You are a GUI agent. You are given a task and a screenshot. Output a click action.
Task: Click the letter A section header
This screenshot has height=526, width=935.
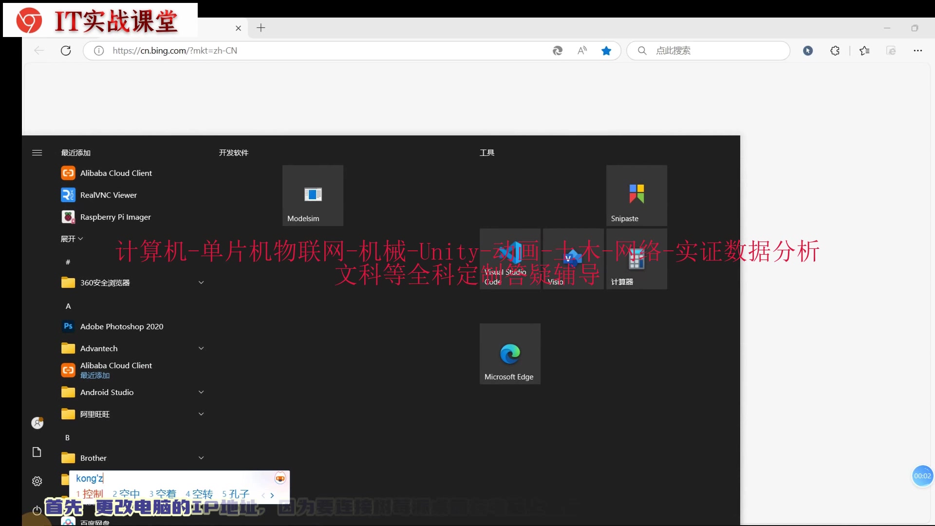(x=68, y=306)
